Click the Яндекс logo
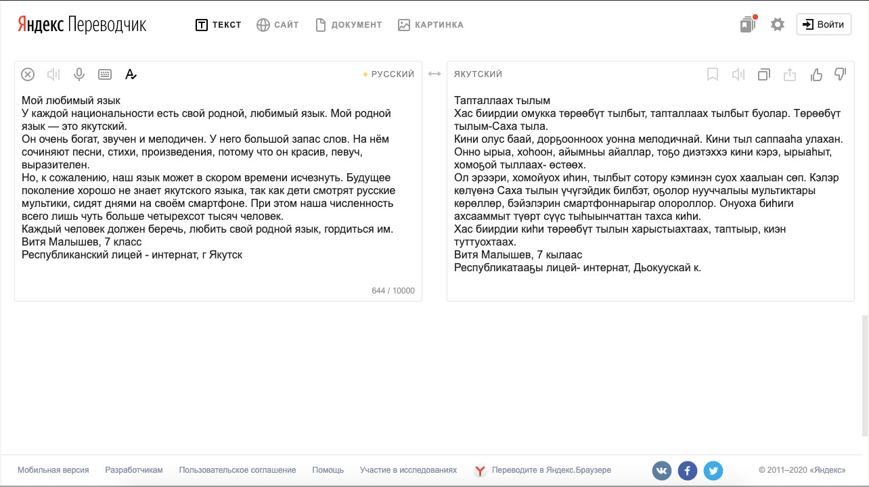The image size is (869, 487). pos(41,25)
